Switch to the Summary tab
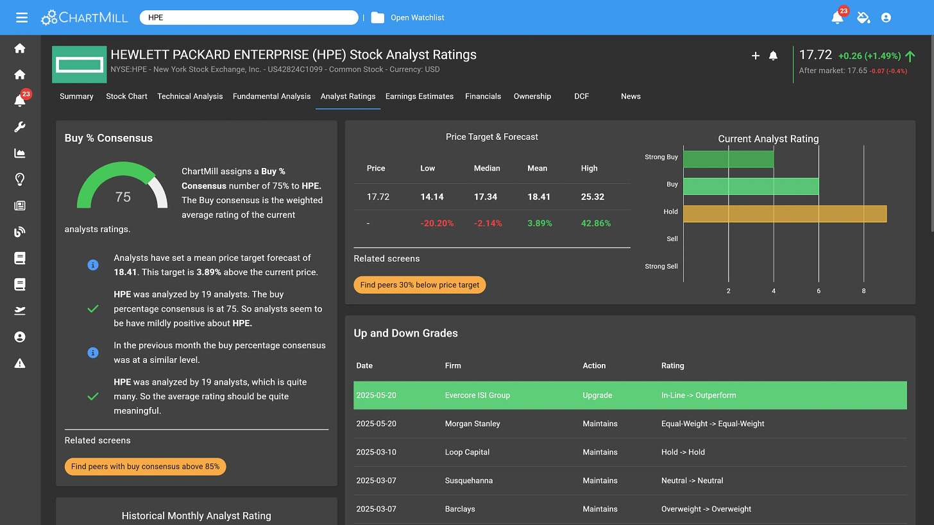Screen dimensions: 934x525 coord(76,96)
